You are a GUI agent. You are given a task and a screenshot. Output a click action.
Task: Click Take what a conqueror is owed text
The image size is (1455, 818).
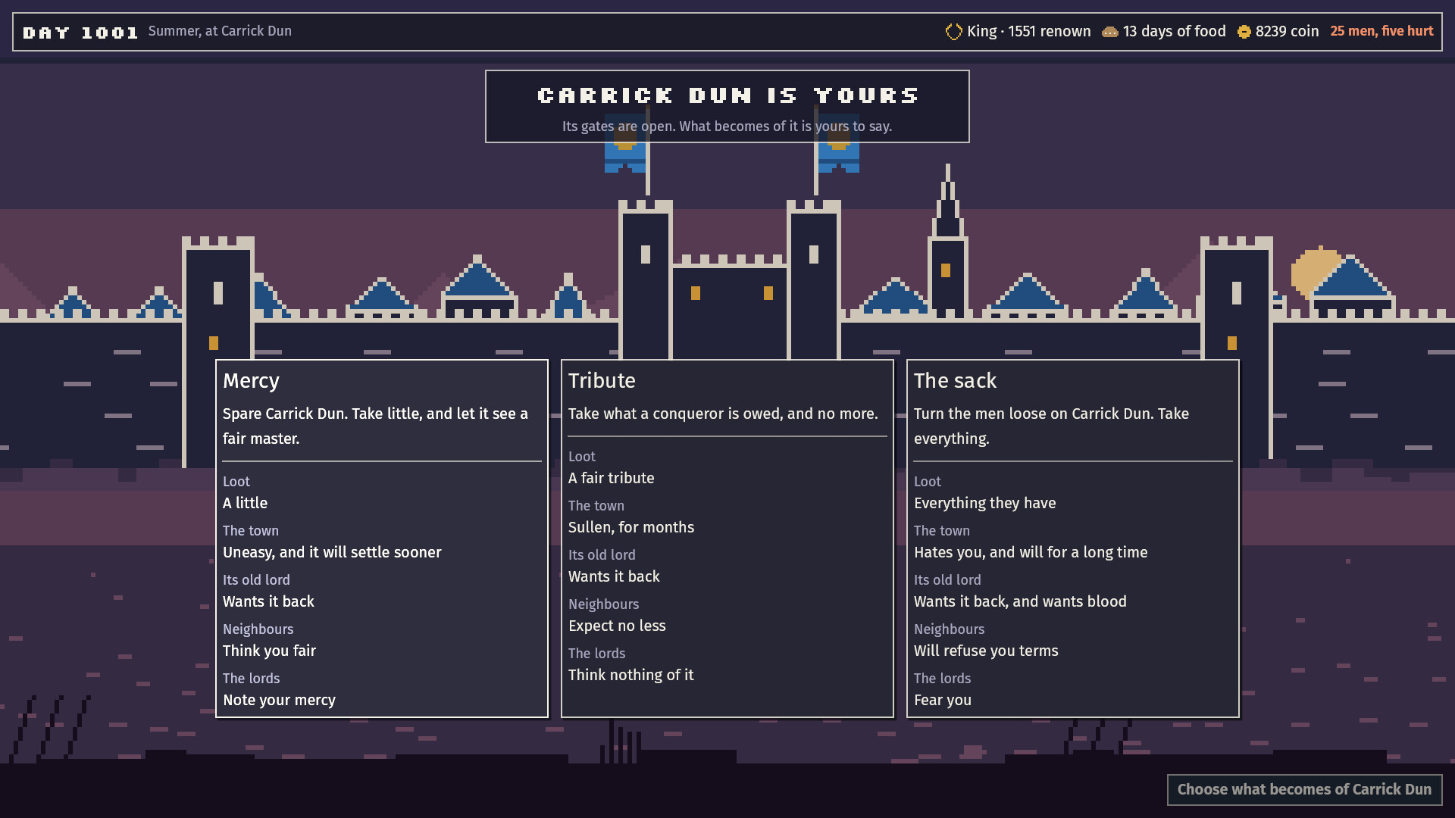pos(723,414)
